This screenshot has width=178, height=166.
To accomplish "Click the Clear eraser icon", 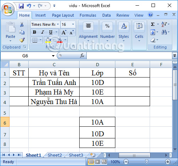I will [153, 40].
